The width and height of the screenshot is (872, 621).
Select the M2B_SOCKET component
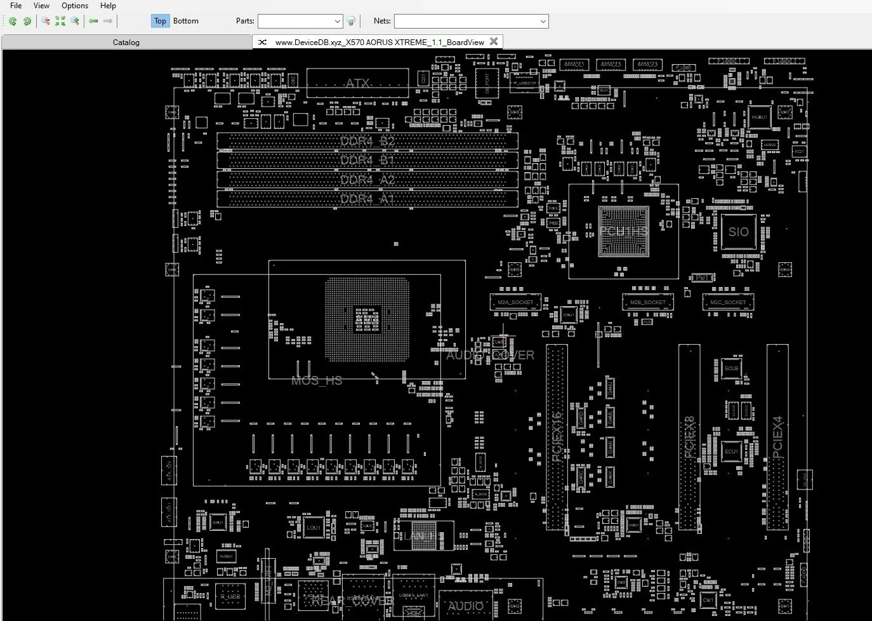pos(648,302)
